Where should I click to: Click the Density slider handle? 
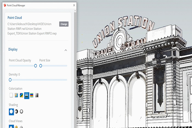[10, 80]
